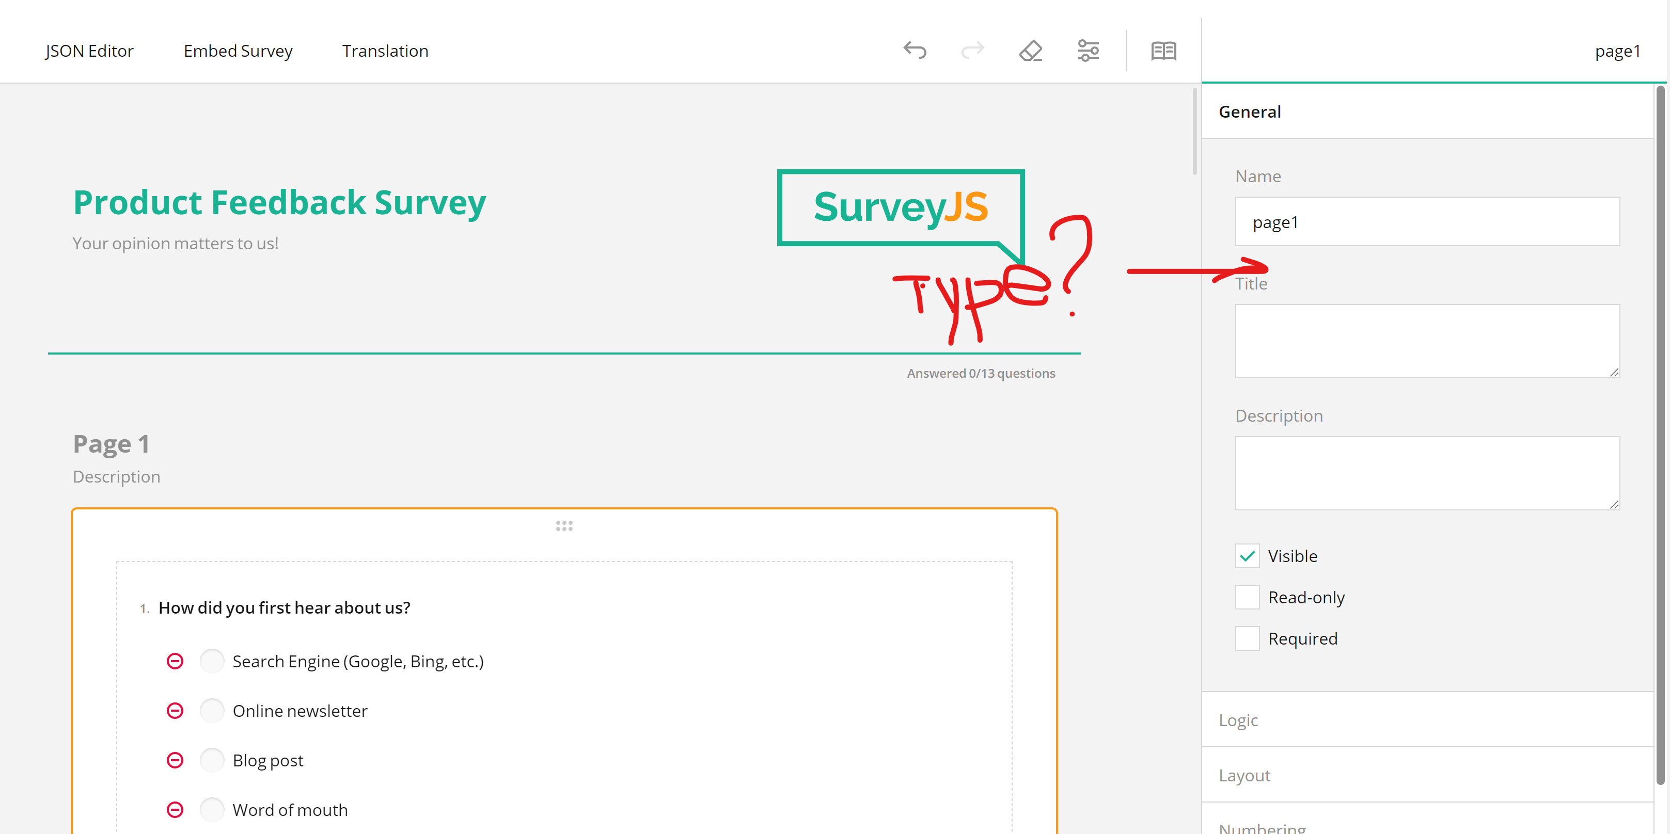This screenshot has width=1670, height=834.
Task: Click the Embed Survey menu item
Action: [x=238, y=51]
